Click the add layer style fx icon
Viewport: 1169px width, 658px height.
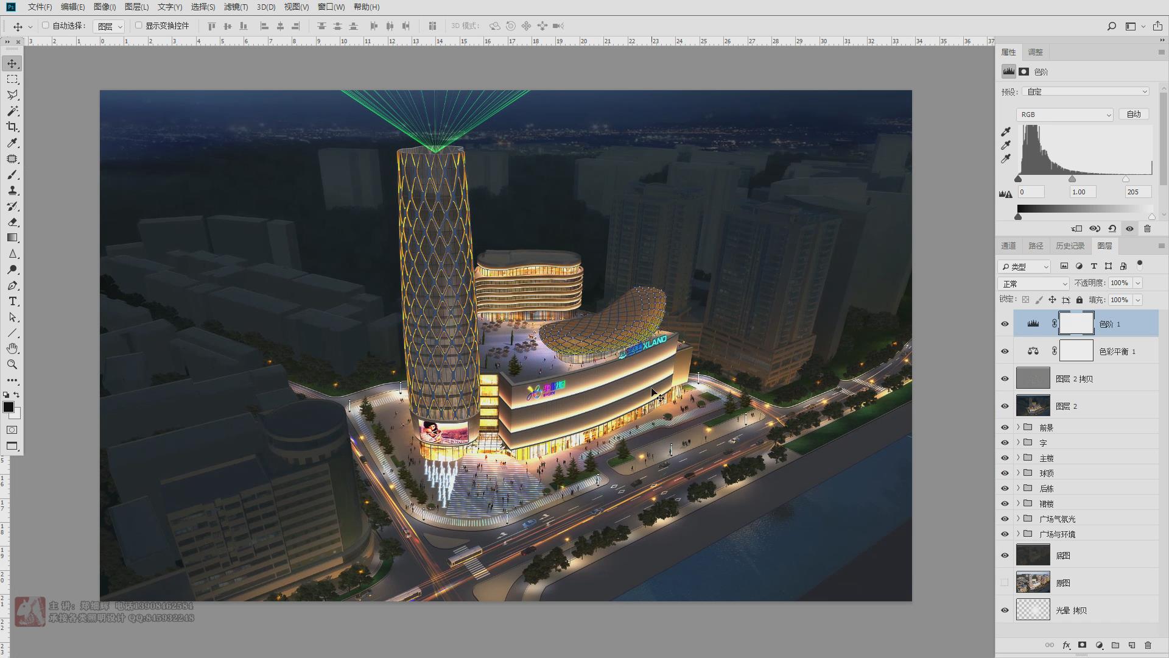point(1066,645)
